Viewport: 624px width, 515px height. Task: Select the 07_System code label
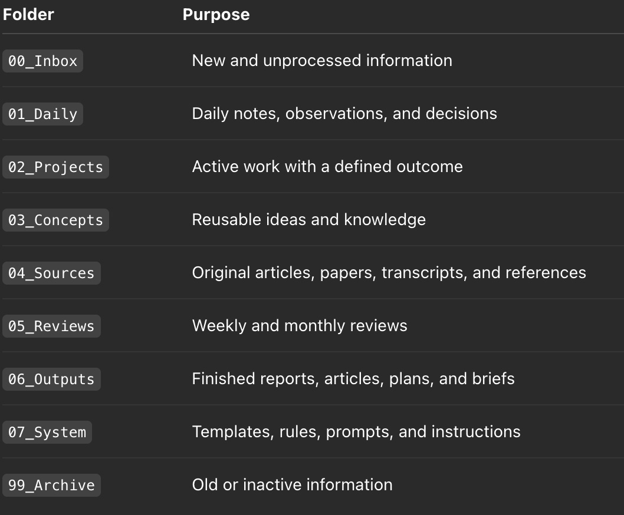[47, 433]
